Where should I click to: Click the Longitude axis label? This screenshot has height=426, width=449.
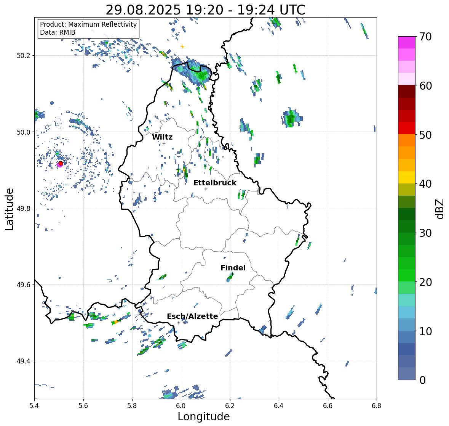(204, 416)
